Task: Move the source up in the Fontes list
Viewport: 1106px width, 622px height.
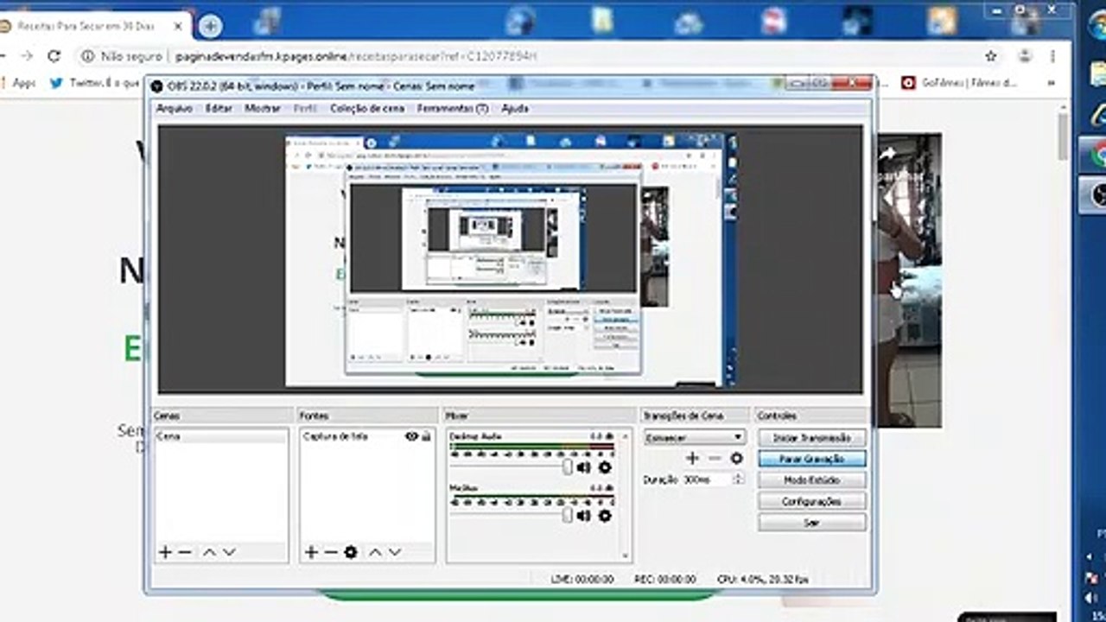Action: (x=375, y=552)
